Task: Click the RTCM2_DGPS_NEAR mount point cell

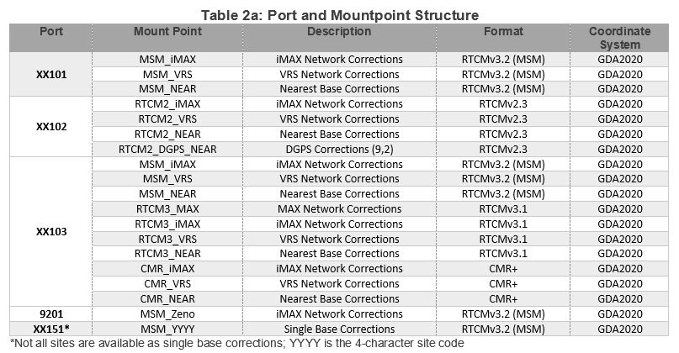Action: tap(168, 149)
